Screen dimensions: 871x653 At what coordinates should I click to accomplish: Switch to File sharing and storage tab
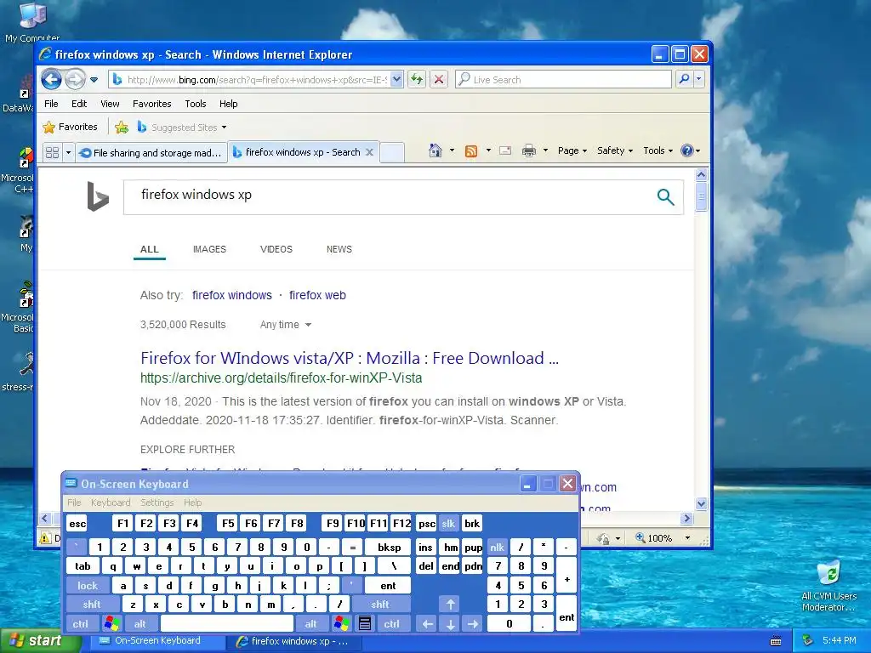151,153
